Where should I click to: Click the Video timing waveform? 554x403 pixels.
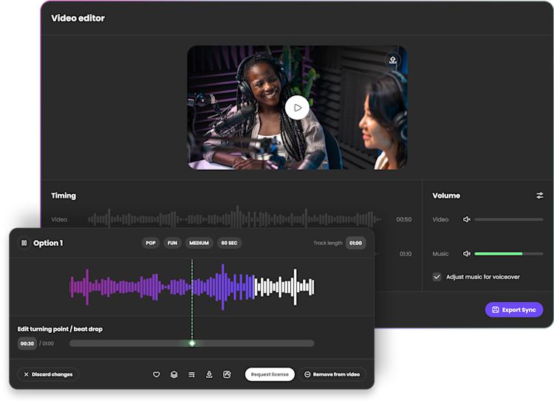235,219
